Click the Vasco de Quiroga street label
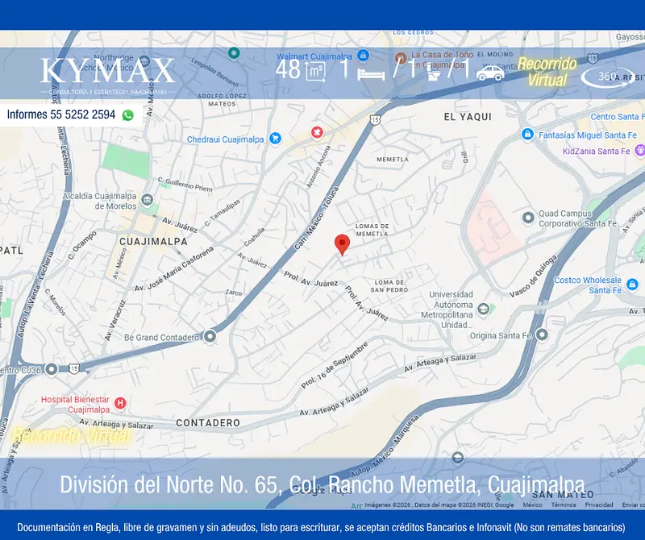Image resolution: width=645 pixels, height=540 pixels. coord(534,276)
